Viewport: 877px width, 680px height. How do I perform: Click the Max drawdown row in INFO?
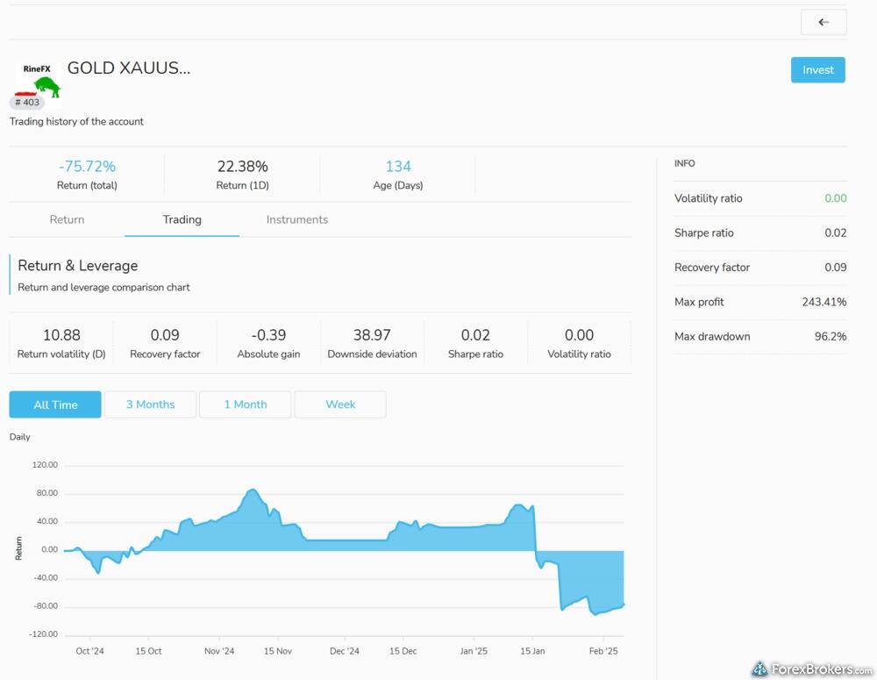click(x=759, y=336)
